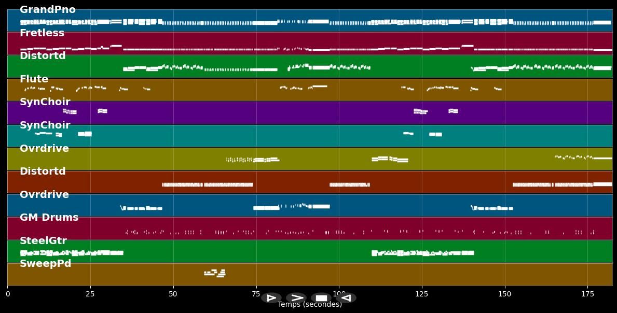Click the 150 seconds tick label

[504, 294]
